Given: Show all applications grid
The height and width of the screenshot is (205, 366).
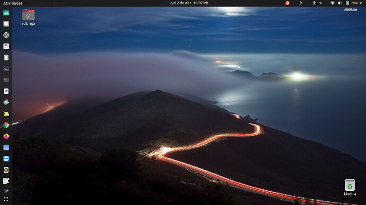Looking at the screenshot, I should [6, 199].
